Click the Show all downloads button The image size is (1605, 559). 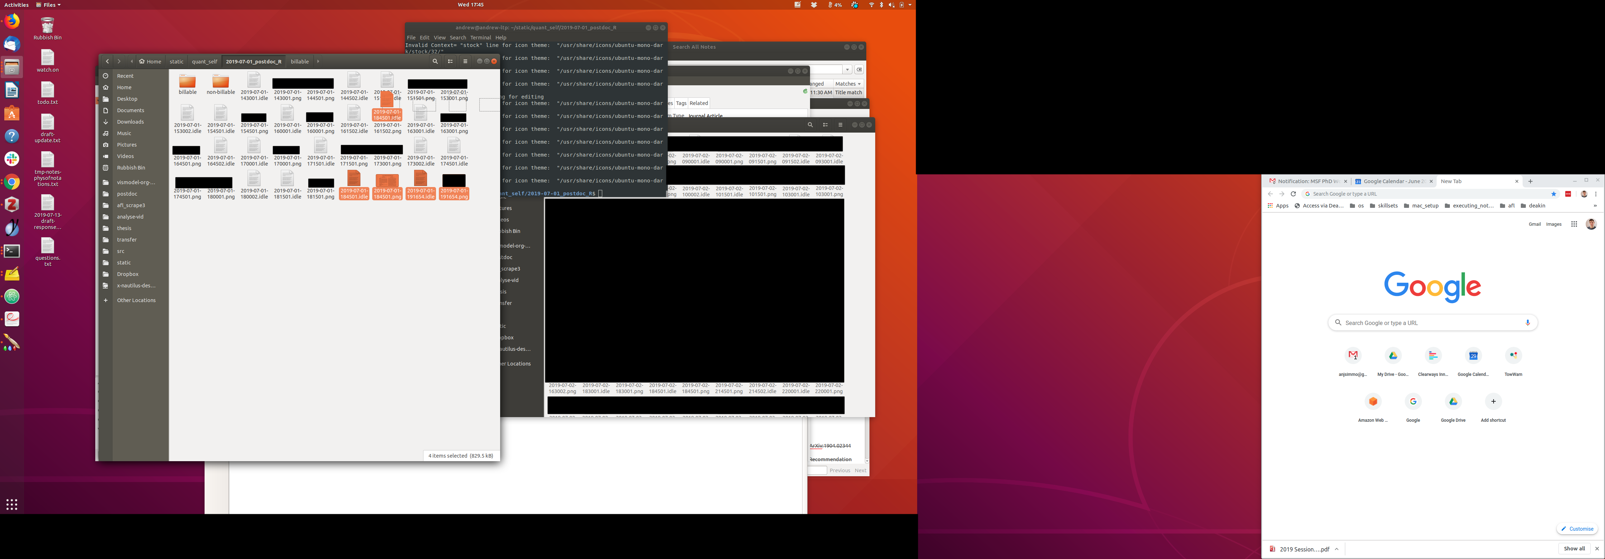point(1574,548)
